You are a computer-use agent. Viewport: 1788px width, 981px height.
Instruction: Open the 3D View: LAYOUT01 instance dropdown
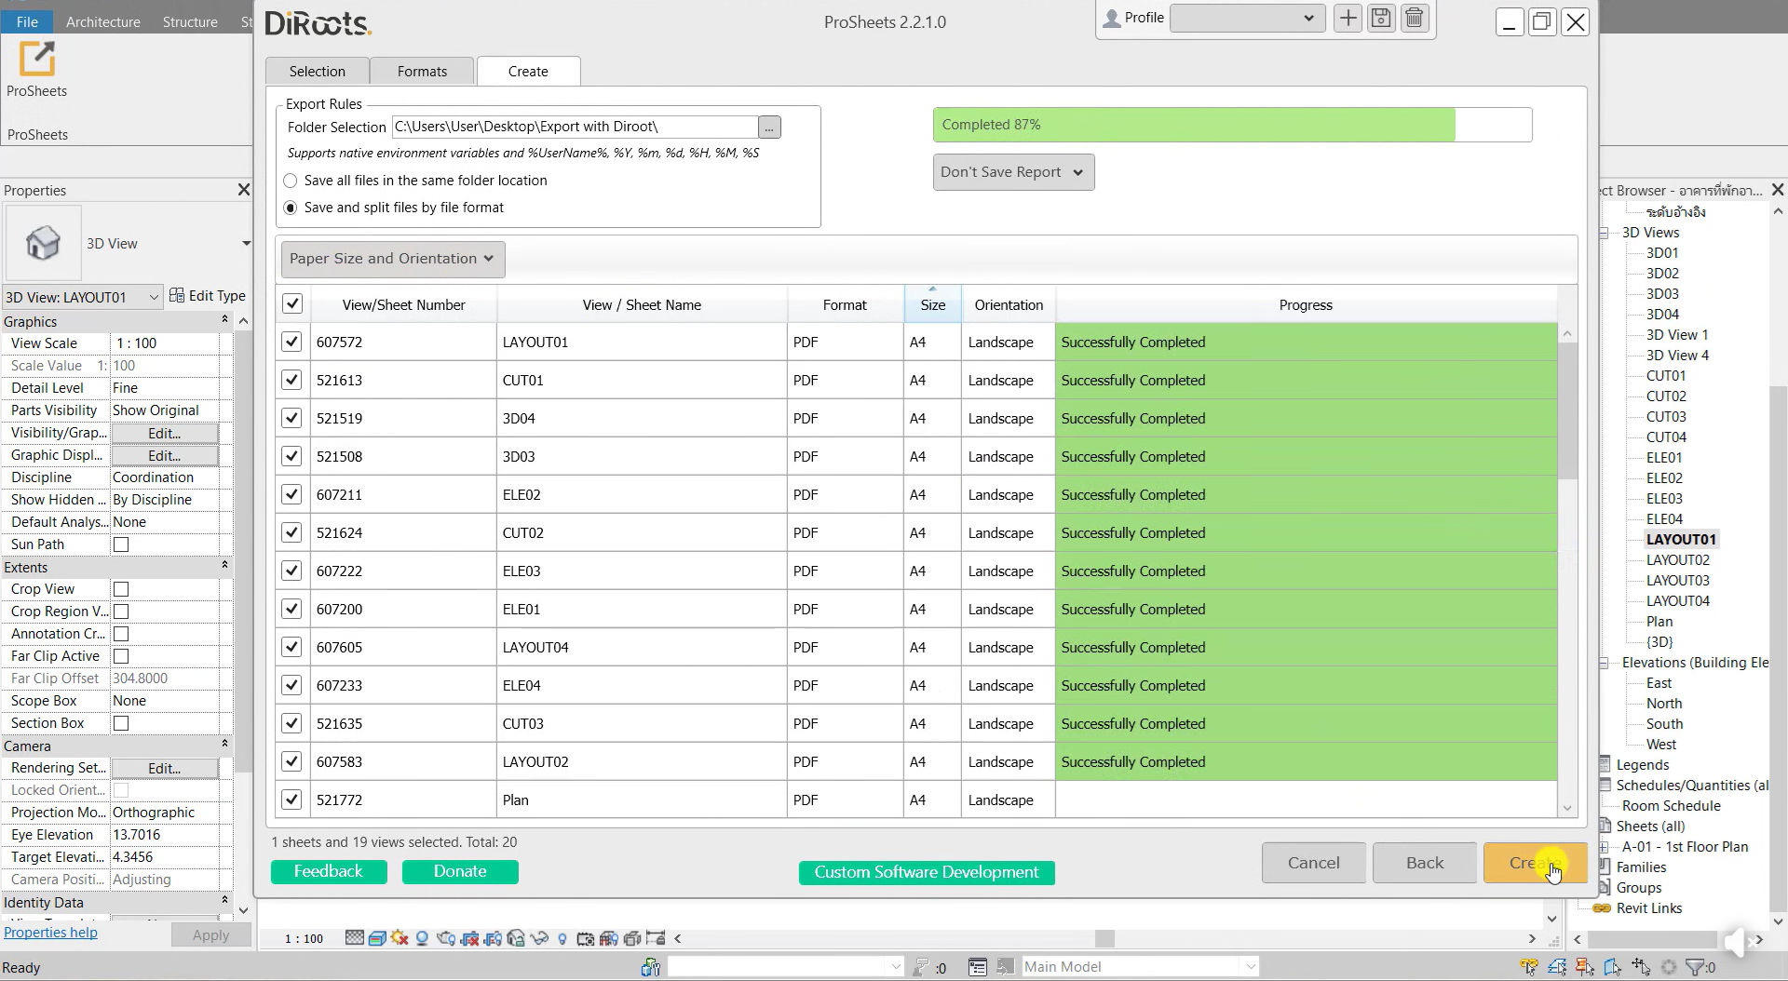83,297
